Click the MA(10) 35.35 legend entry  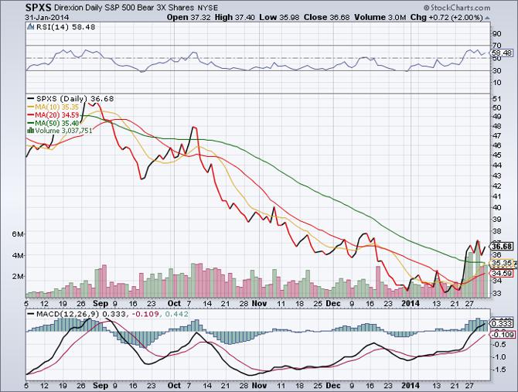[56, 107]
